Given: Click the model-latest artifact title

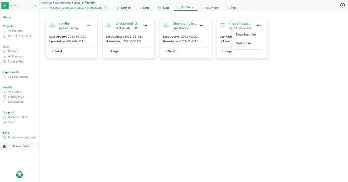Looking at the screenshot, I should 239,23.
